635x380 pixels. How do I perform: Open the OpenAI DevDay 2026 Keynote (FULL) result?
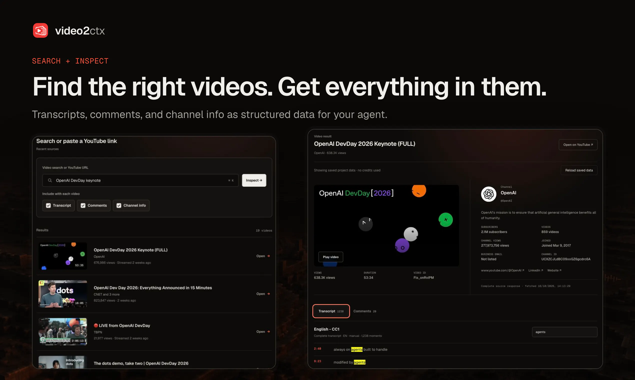click(263, 256)
